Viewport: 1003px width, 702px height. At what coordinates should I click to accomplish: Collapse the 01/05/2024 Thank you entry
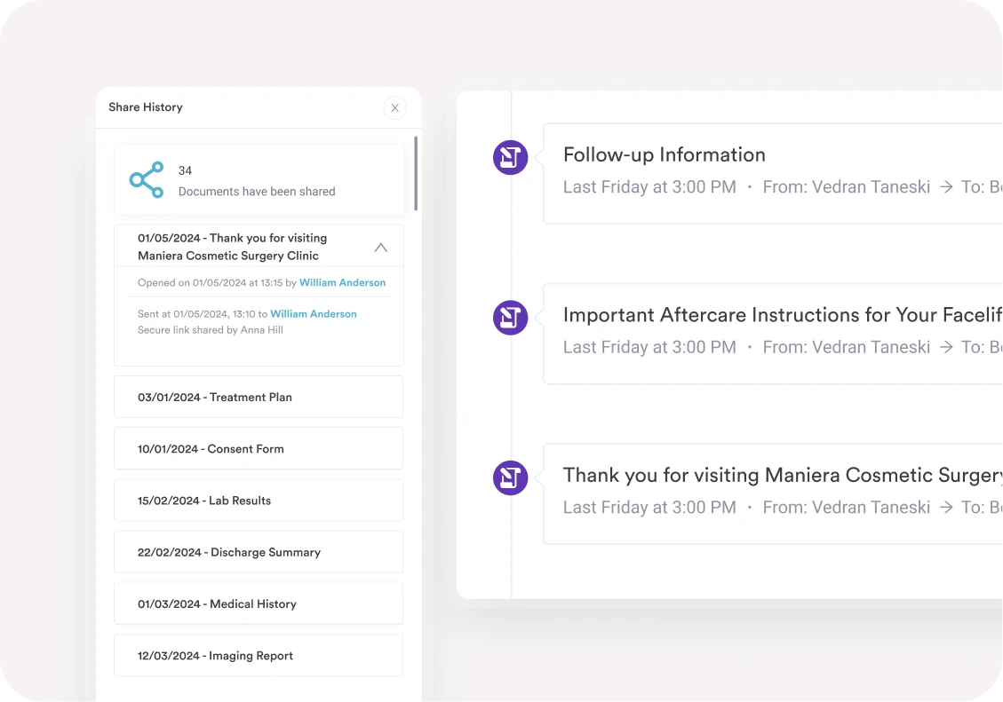pos(380,248)
